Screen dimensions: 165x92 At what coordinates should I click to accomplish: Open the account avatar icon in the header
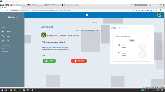[159, 15]
